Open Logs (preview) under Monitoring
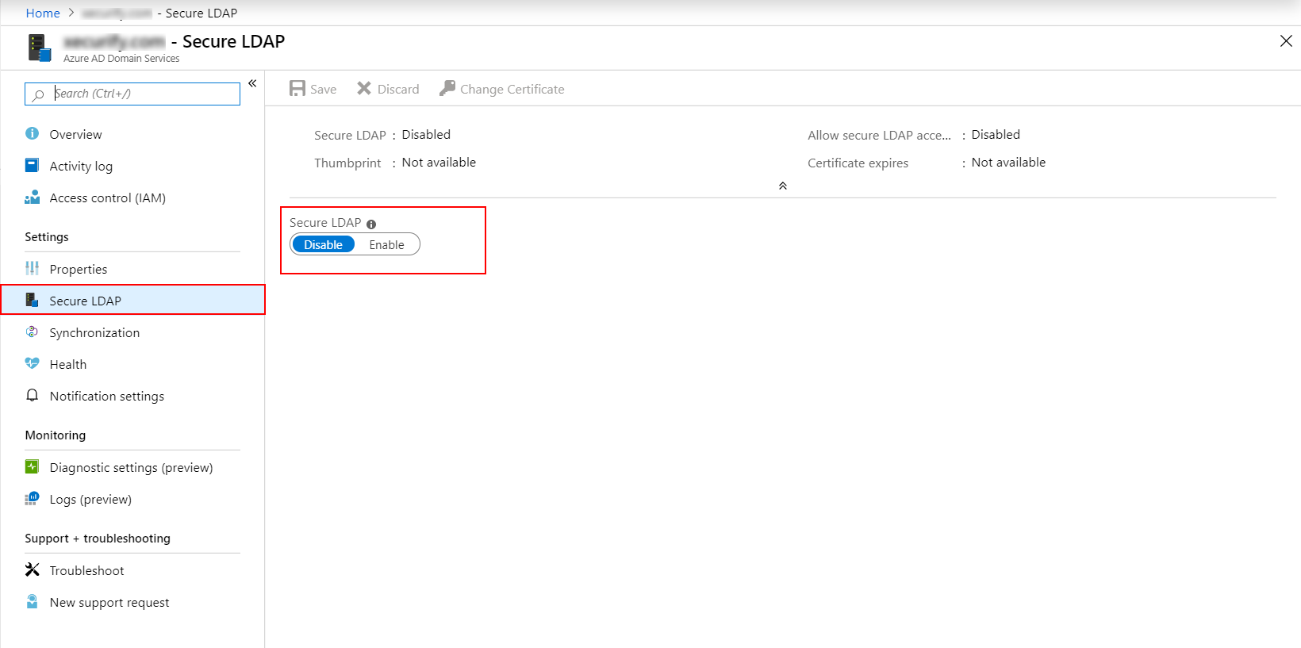The width and height of the screenshot is (1301, 648). [x=90, y=500]
